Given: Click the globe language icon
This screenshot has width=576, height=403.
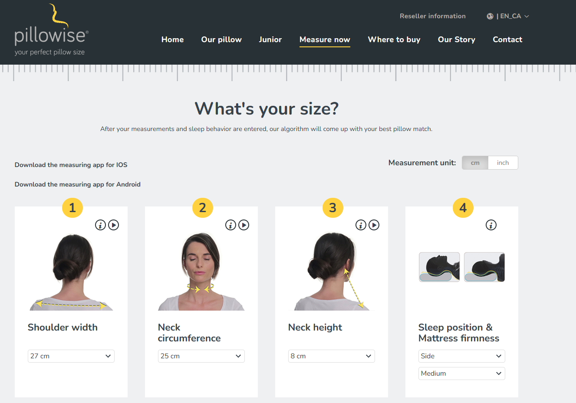Looking at the screenshot, I should tap(490, 16).
